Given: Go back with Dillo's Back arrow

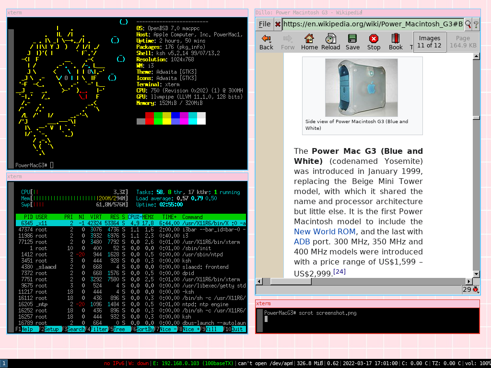Looking at the screenshot, I should 266,42.
